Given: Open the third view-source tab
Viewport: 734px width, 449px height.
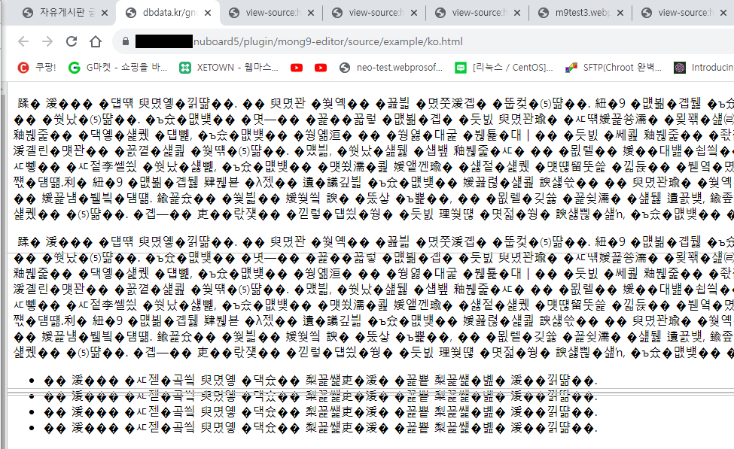Looking at the screenshot, I should pos(478,13).
